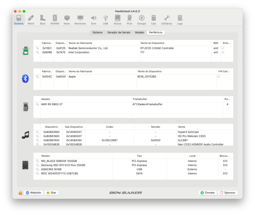Sort network table by Nome do Dispositivo
Image resolution: width=255 pixels, height=215 pixels.
(x=175, y=43)
